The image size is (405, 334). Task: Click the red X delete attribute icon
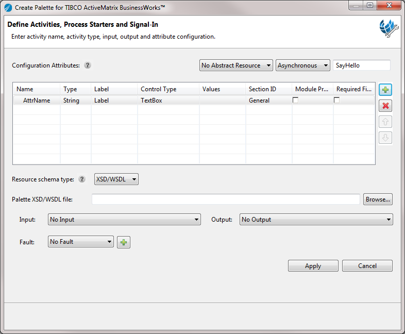click(385, 106)
